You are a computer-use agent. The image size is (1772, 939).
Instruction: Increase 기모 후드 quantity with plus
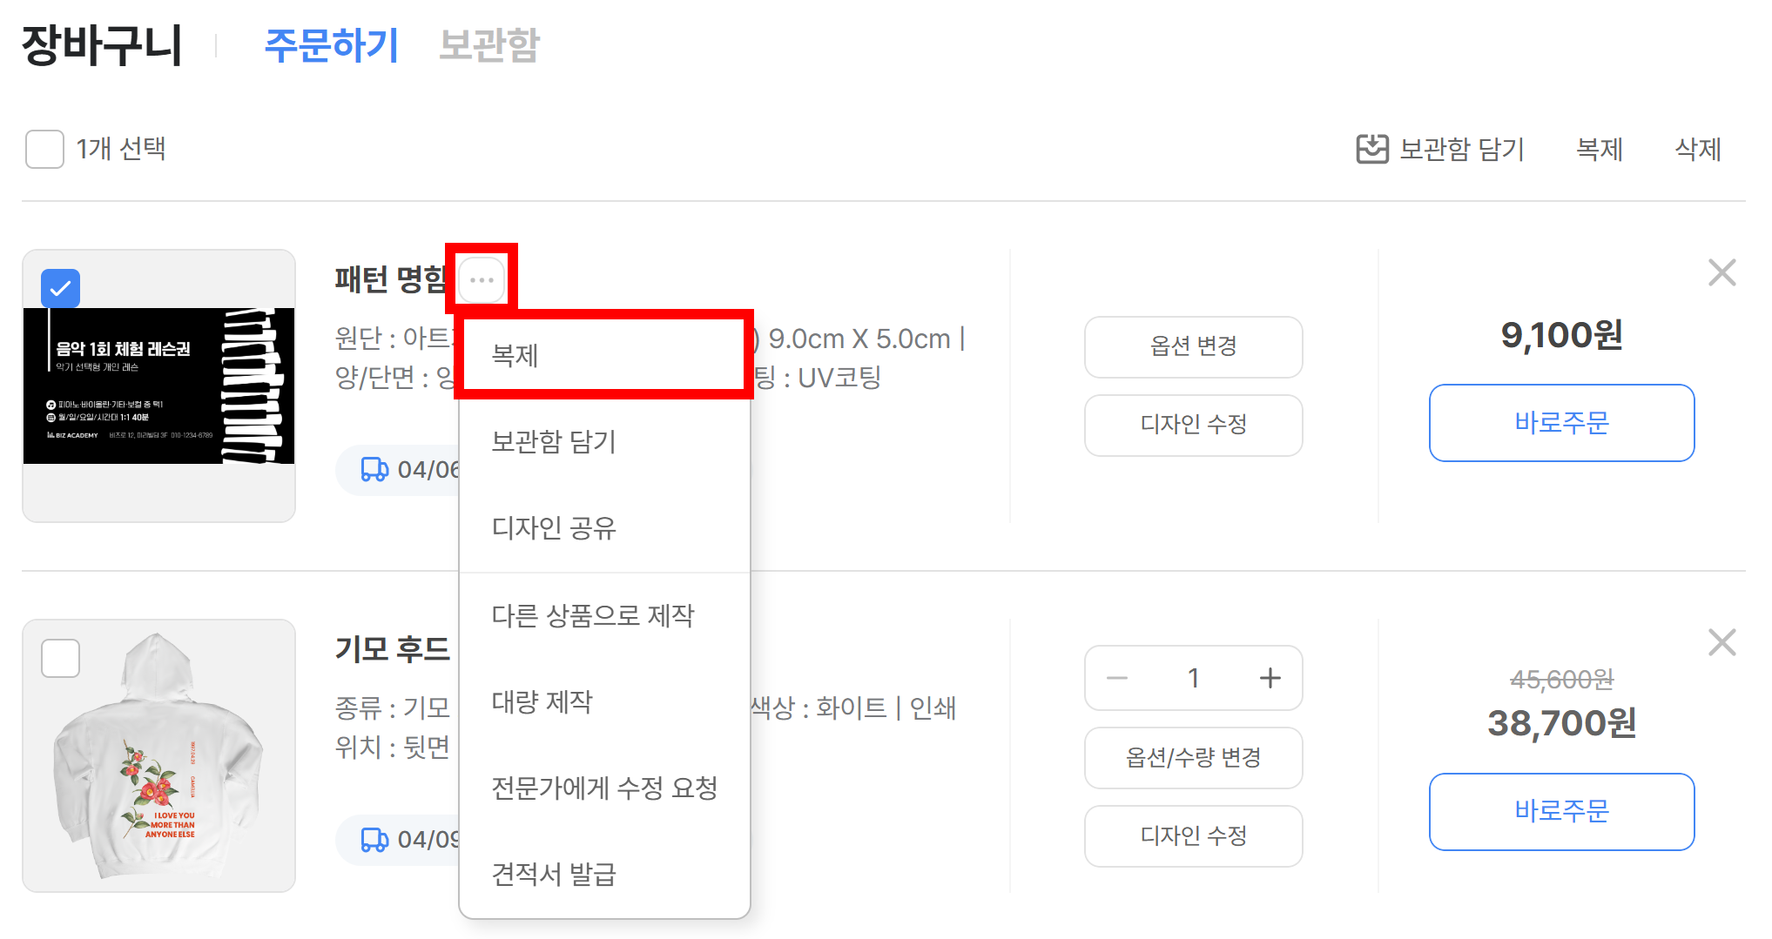click(1270, 678)
